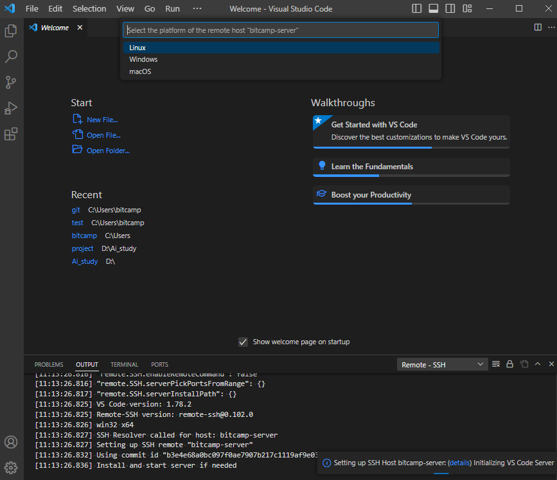Close the Welcome tab

[80, 28]
